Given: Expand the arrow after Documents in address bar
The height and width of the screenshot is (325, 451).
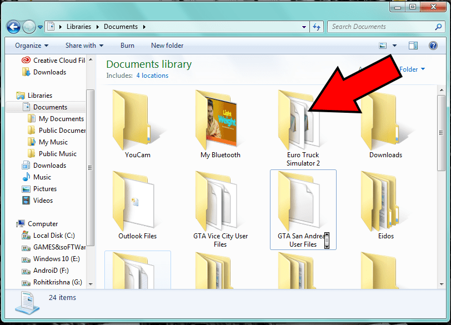Looking at the screenshot, I should [x=144, y=27].
